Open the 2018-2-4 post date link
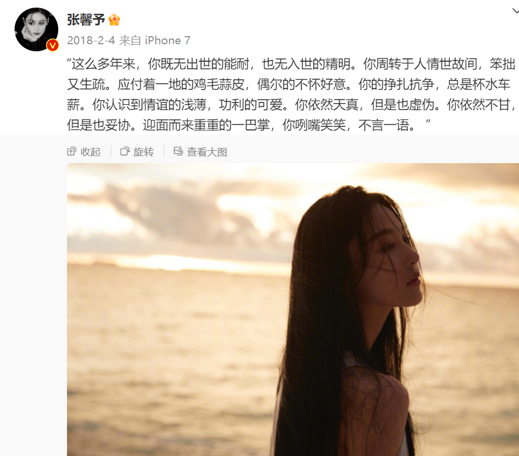The height and width of the screenshot is (456, 519). (91, 40)
